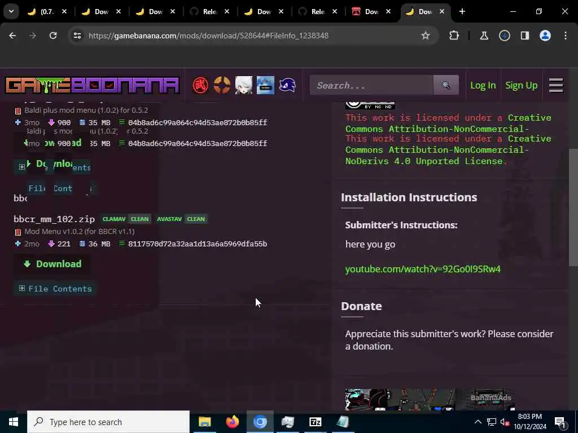Toggle the browser side panel
578x433 pixels.
click(x=525, y=36)
